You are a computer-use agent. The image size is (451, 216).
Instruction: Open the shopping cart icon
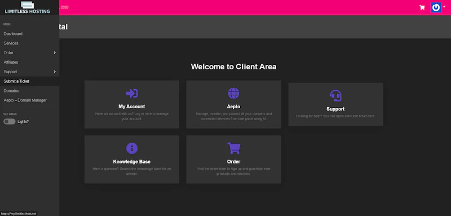tap(422, 7)
